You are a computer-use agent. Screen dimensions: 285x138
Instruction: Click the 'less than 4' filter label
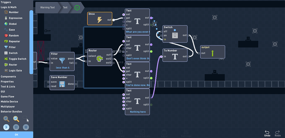62,68
